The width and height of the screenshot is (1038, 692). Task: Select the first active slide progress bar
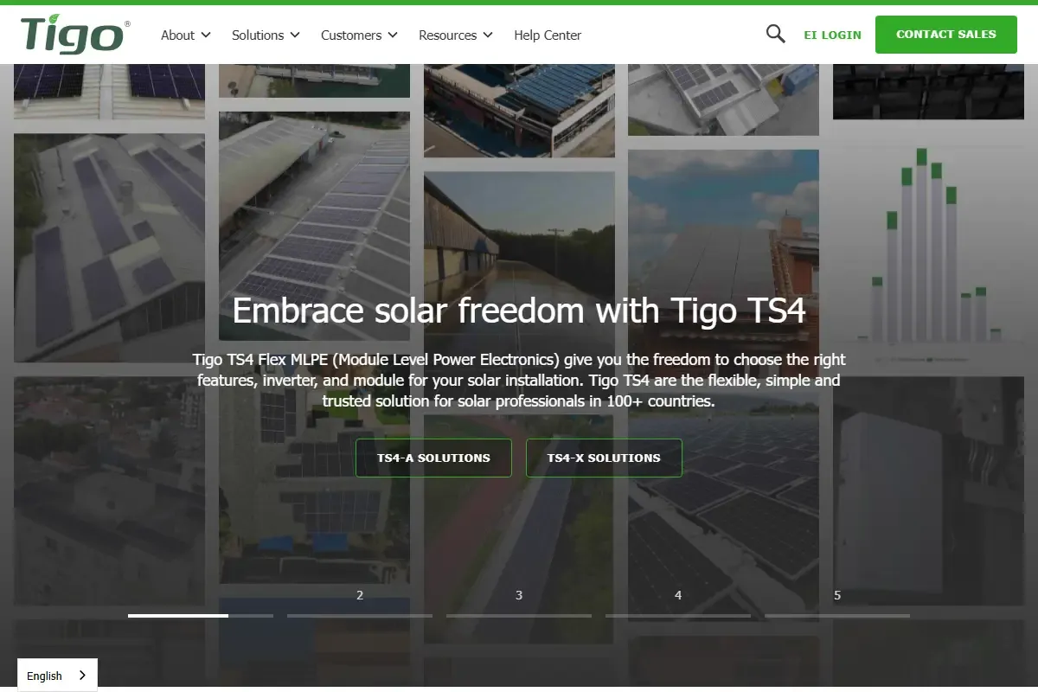pyautogui.click(x=201, y=615)
